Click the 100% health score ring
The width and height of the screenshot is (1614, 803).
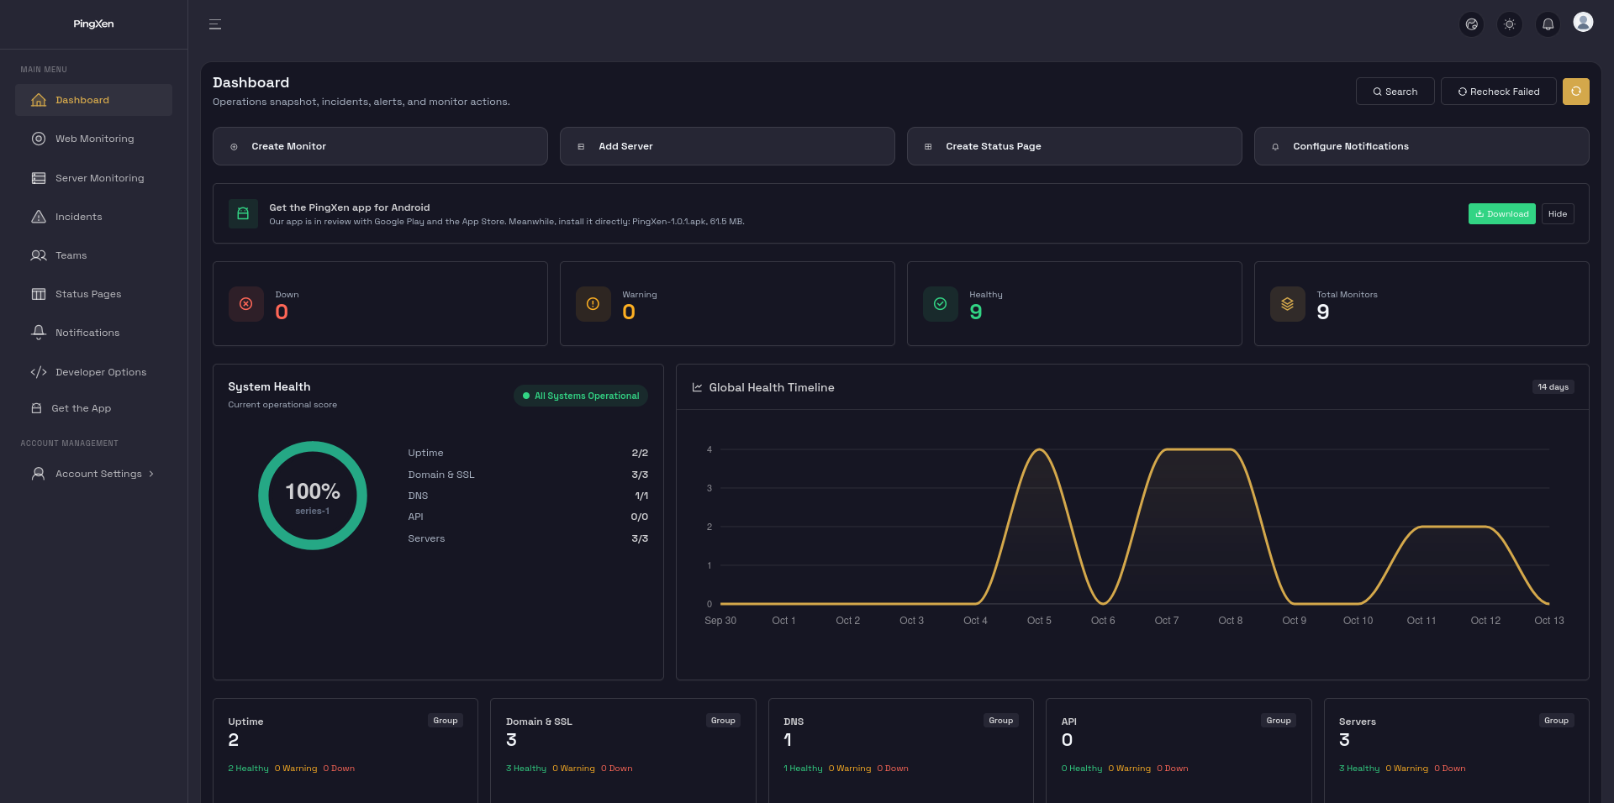coord(313,496)
